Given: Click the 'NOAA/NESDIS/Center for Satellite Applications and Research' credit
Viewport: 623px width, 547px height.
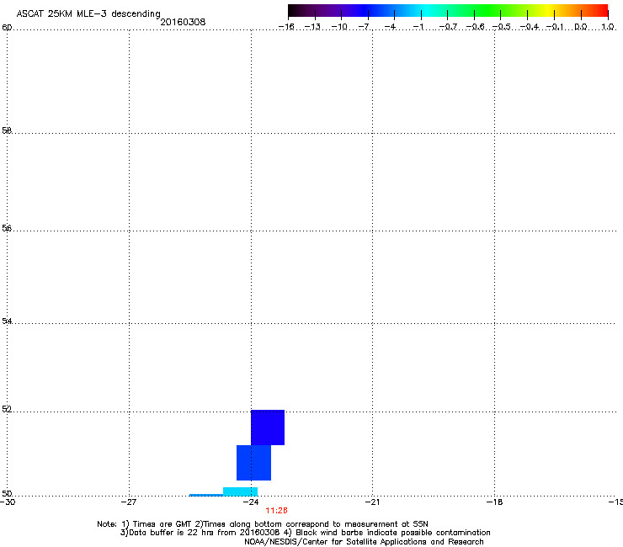Looking at the screenshot, I should [364, 542].
